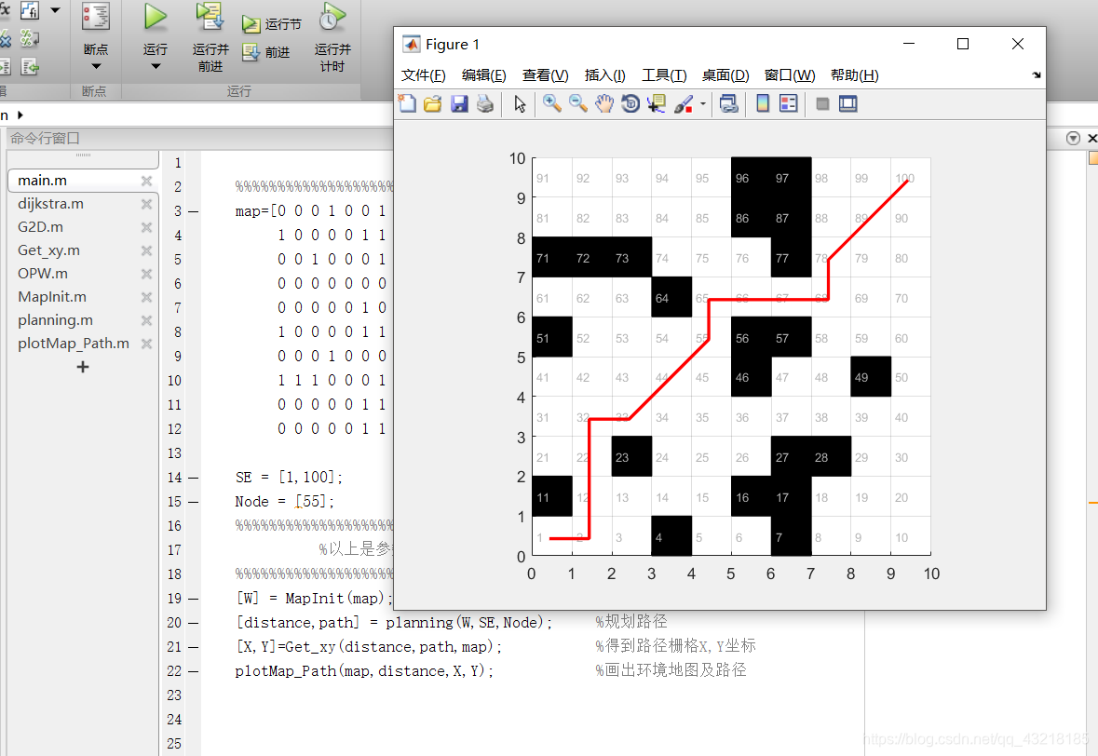Select the Pan hand tool
This screenshot has height=756, width=1098.
[x=603, y=103]
